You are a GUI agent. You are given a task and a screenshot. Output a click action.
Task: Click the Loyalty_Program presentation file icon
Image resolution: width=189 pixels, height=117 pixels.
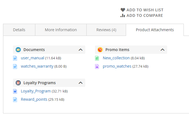[15, 91]
